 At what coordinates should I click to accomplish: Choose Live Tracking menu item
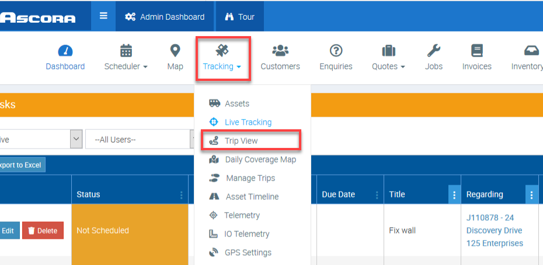248,122
